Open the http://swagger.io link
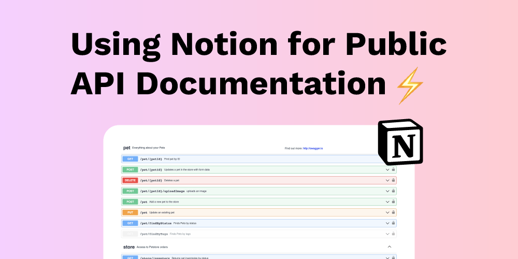518x259 pixels. click(313, 148)
